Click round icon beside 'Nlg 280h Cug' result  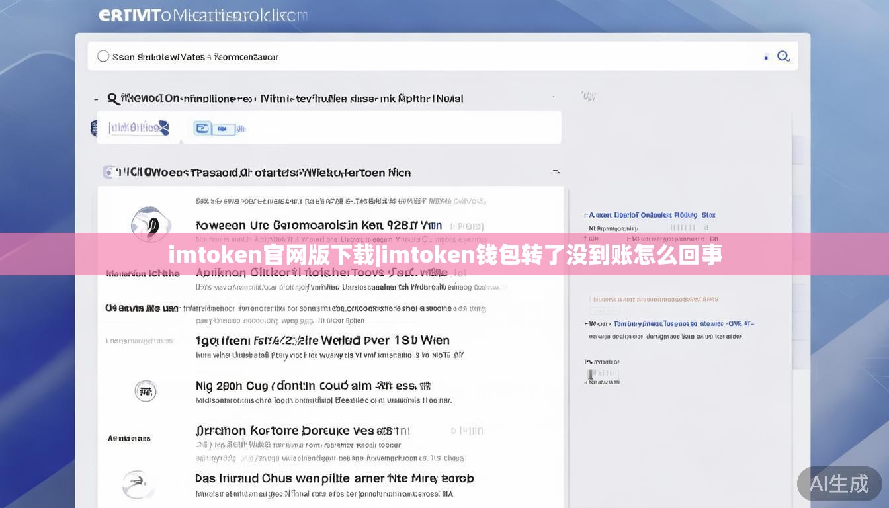[146, 391]
